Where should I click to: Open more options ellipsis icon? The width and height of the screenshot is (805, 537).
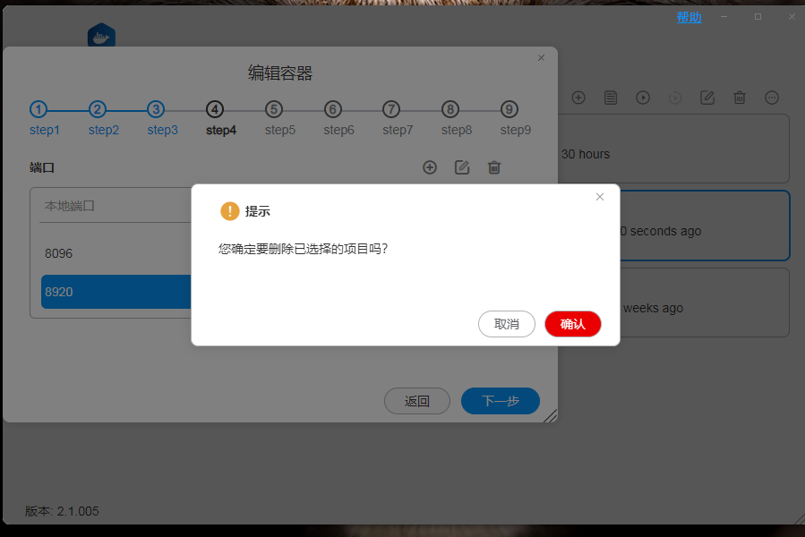pos(772,98)
